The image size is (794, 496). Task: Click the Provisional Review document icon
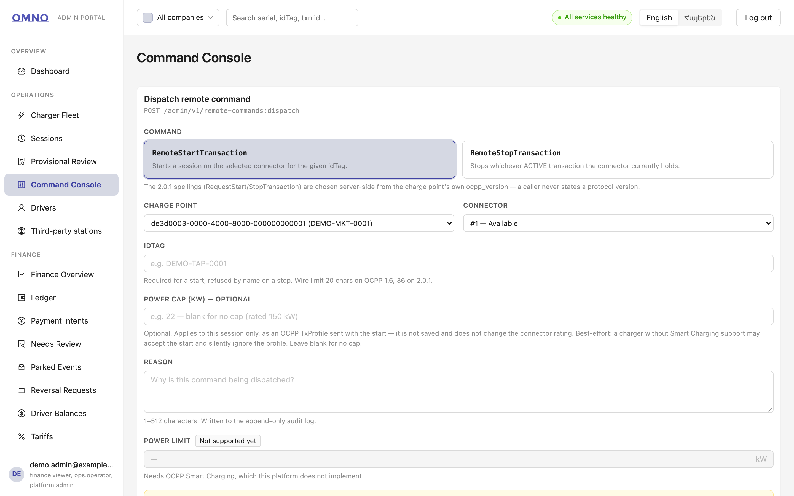[21, 161]
